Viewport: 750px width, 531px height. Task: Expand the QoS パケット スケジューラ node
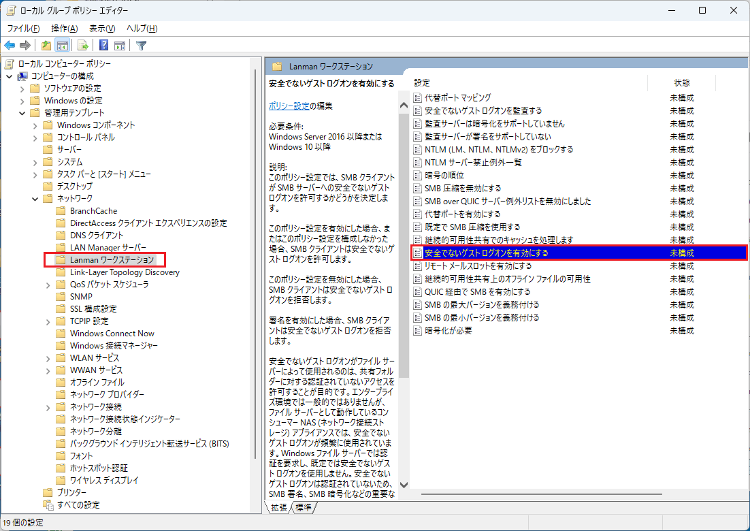tap(48, 285)
